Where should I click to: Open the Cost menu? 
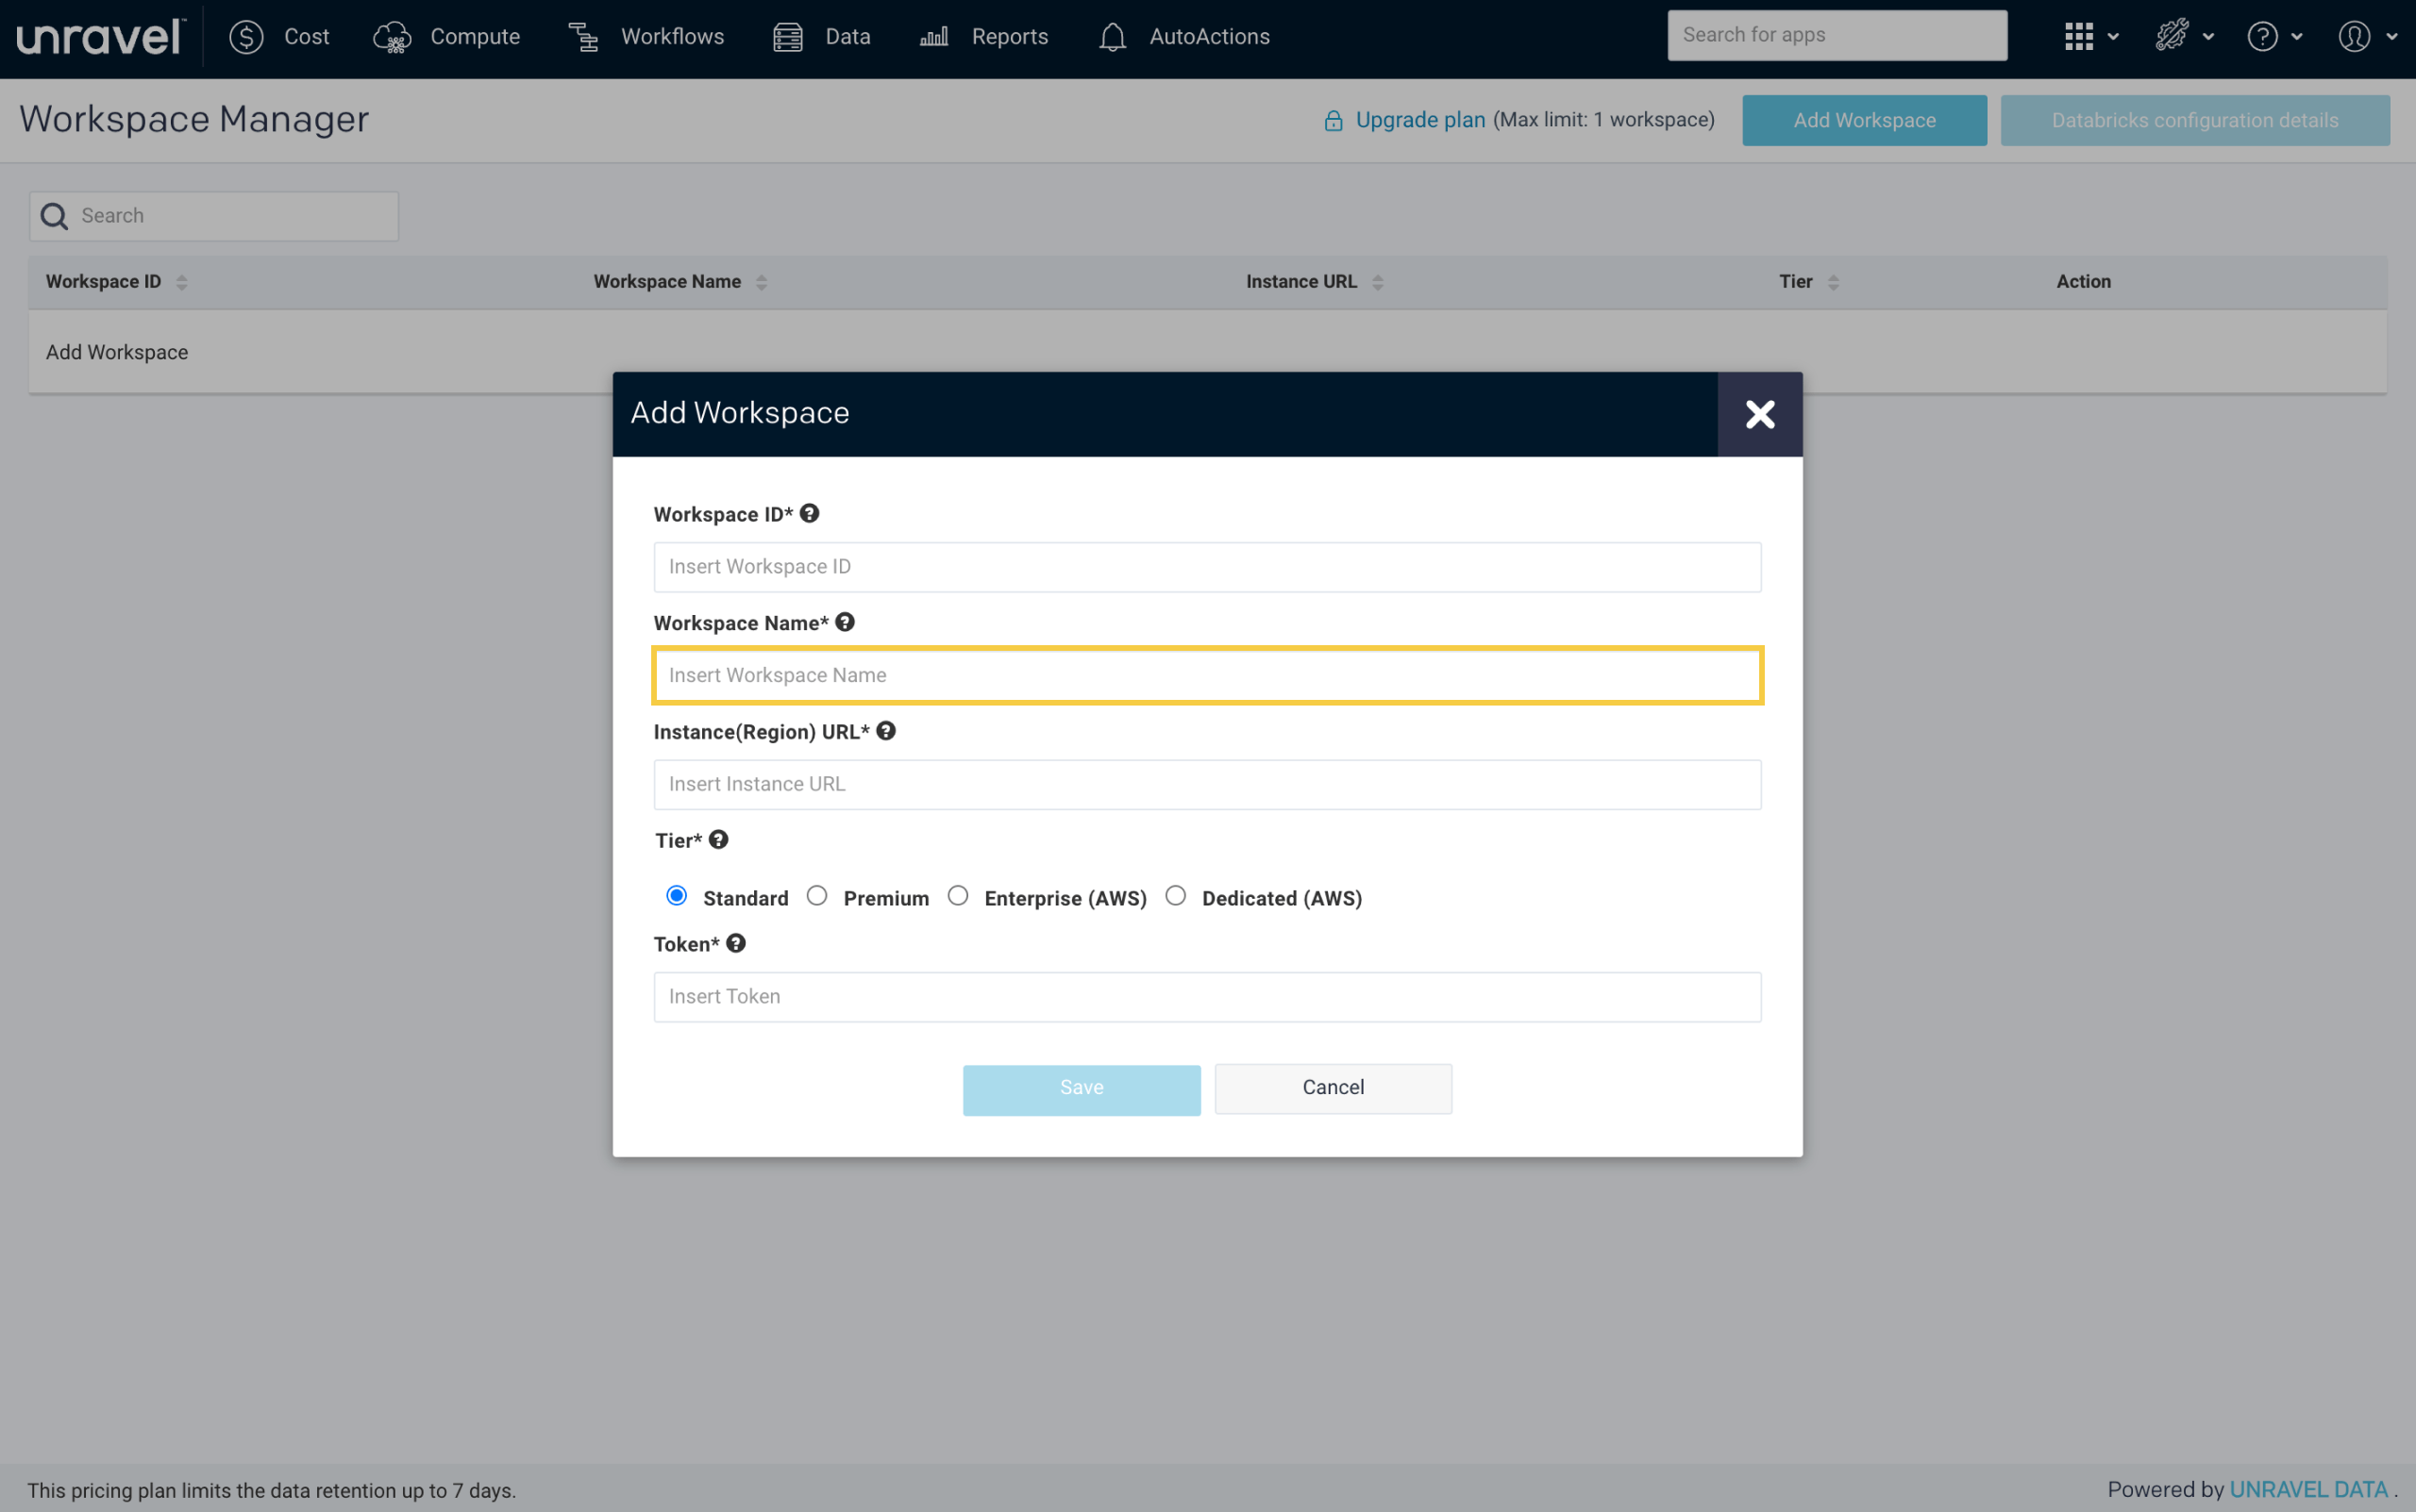pos(306,37)
